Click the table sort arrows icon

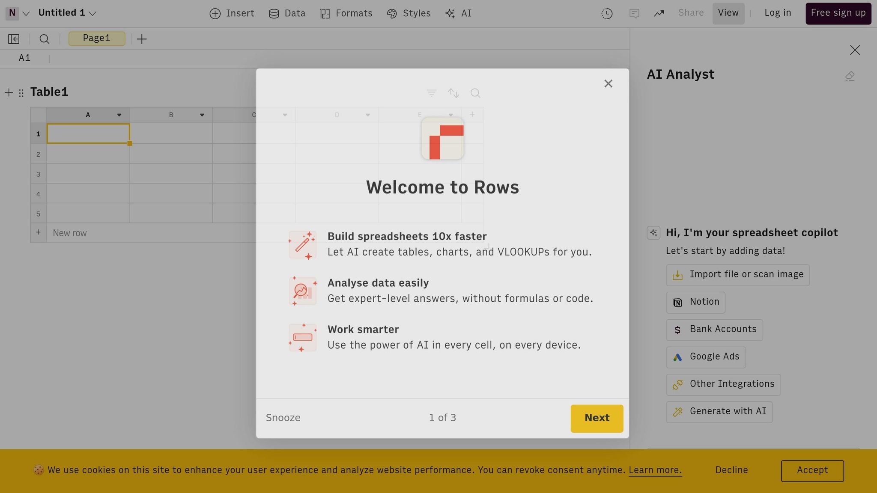point(453,93)
